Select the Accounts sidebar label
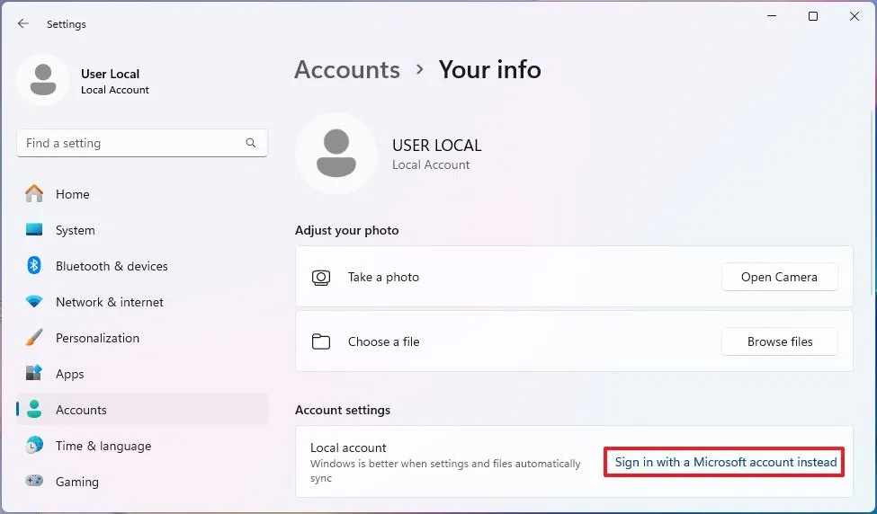This screenshot has height=514, width=877. pyautogui.click(x=81, y=410)
